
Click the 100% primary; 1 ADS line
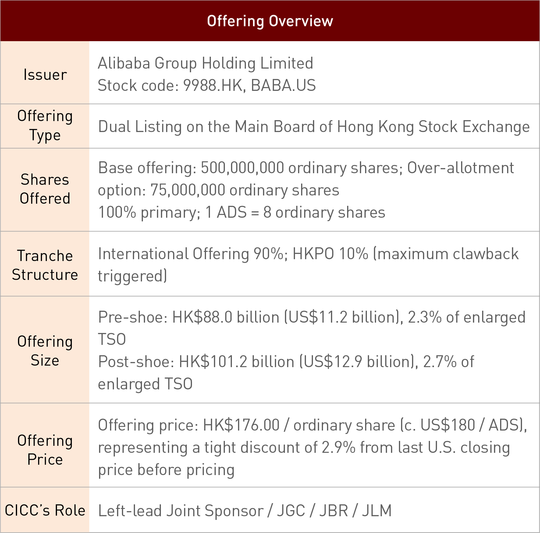(x=242, y=212)
